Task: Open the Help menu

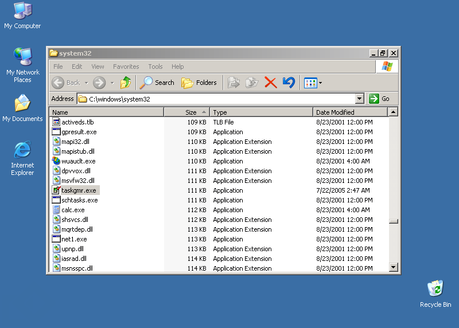Action: (x=178, y=67)
